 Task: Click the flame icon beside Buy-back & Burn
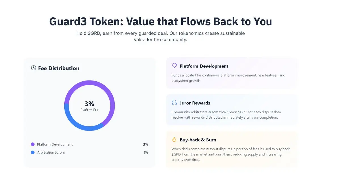[x=174, y=140]
